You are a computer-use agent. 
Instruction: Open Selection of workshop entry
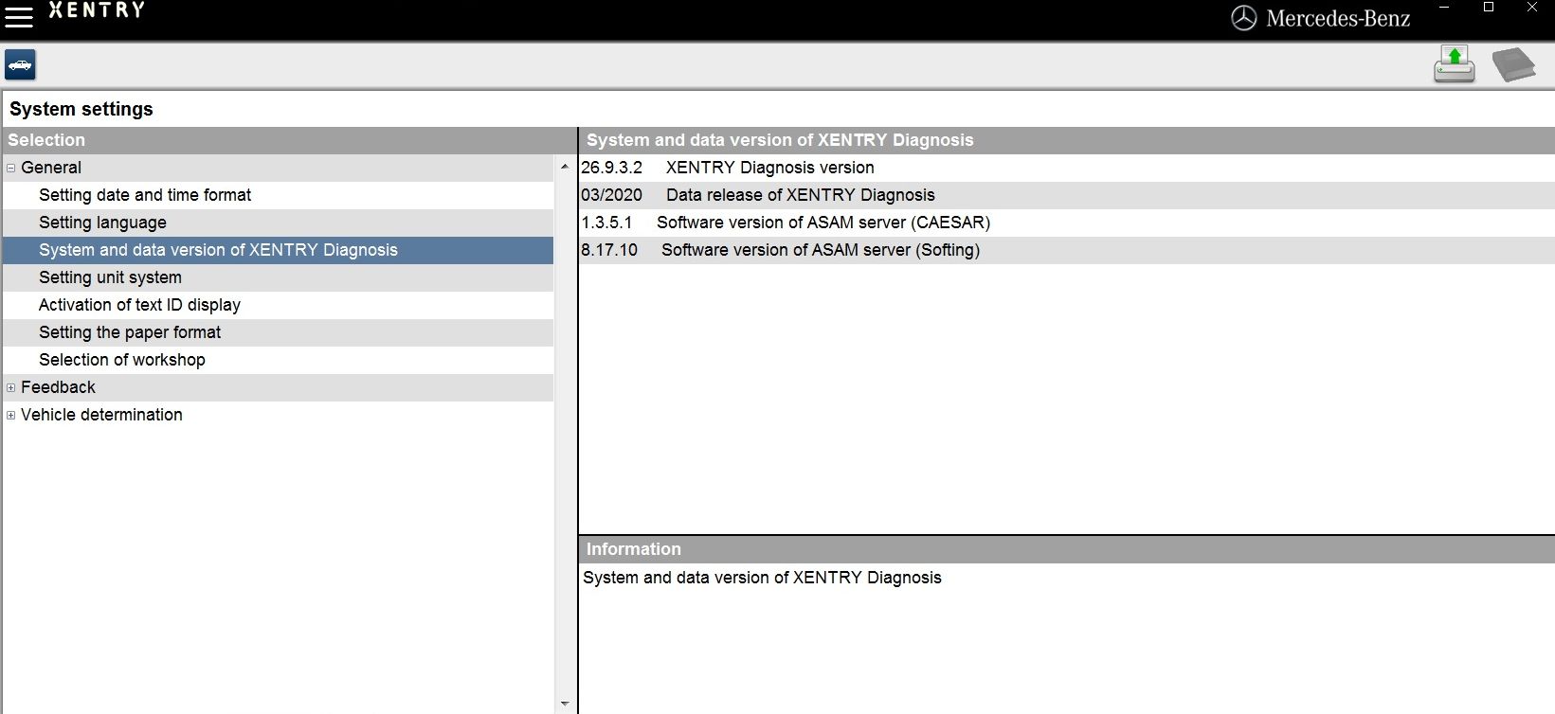[121, 360]
